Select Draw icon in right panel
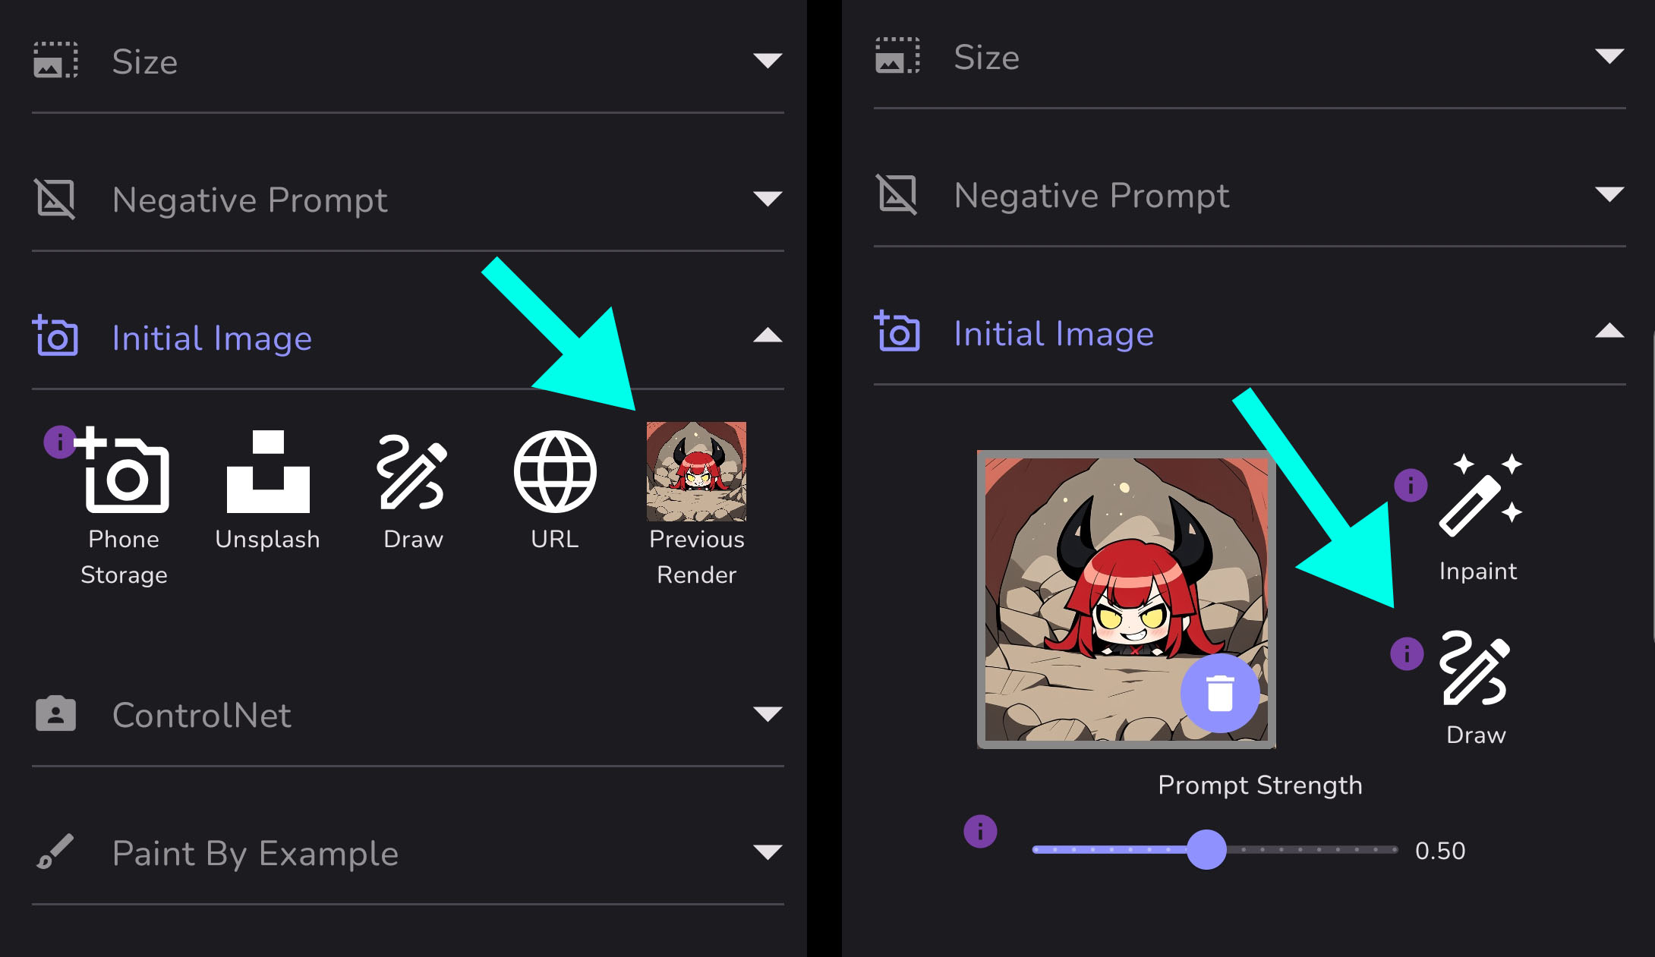Screen dimensions: 1655x957 pyautogui.click(x=1475, y=668)
